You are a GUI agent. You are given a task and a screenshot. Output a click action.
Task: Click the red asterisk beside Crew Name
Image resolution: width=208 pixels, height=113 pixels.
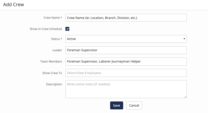coord(61,17)
